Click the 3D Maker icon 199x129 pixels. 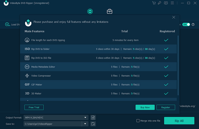click(x=27, y=93)
